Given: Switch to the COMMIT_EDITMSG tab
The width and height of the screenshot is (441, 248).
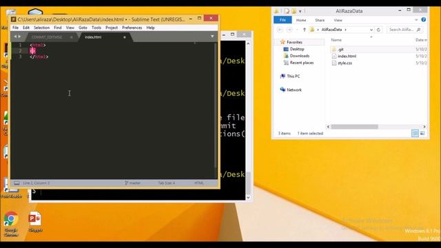Looking at the screenshot, I should (47, 37).
